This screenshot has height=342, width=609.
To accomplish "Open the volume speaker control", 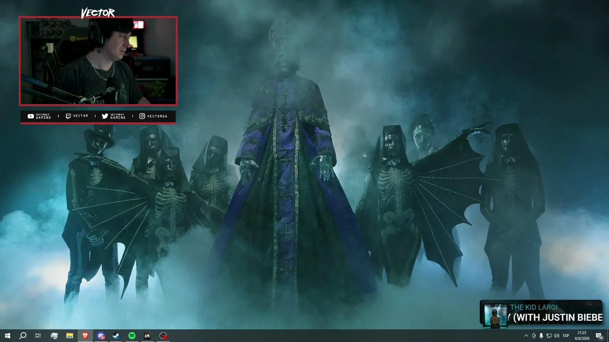I will coord(557,336).
